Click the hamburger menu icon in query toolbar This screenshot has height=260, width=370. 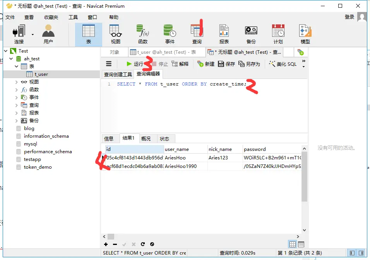pyautogui.click(x=108, y=64)
